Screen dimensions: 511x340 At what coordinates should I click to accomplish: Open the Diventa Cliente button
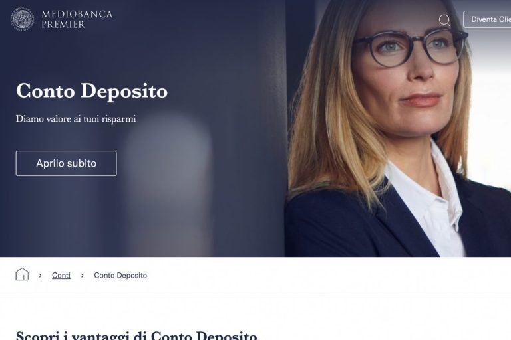point(487,19)
